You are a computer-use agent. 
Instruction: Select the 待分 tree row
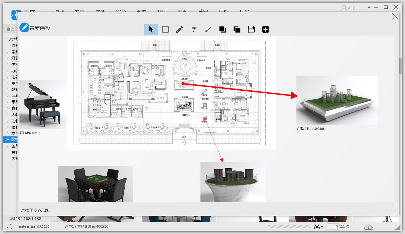coord(15,46)
